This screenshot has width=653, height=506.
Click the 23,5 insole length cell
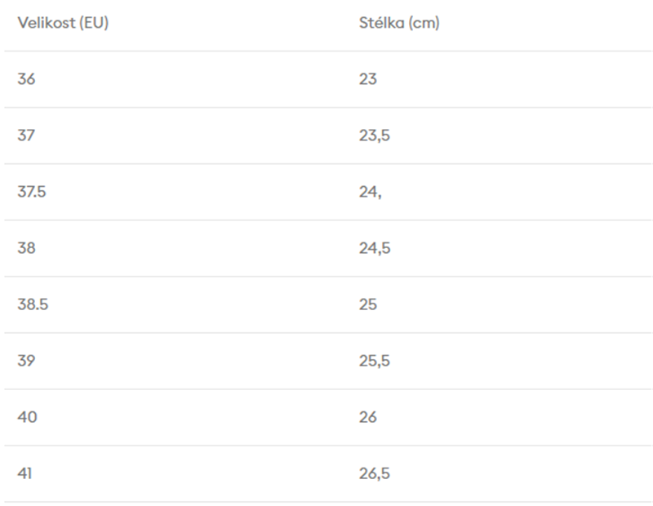point(375,135)
